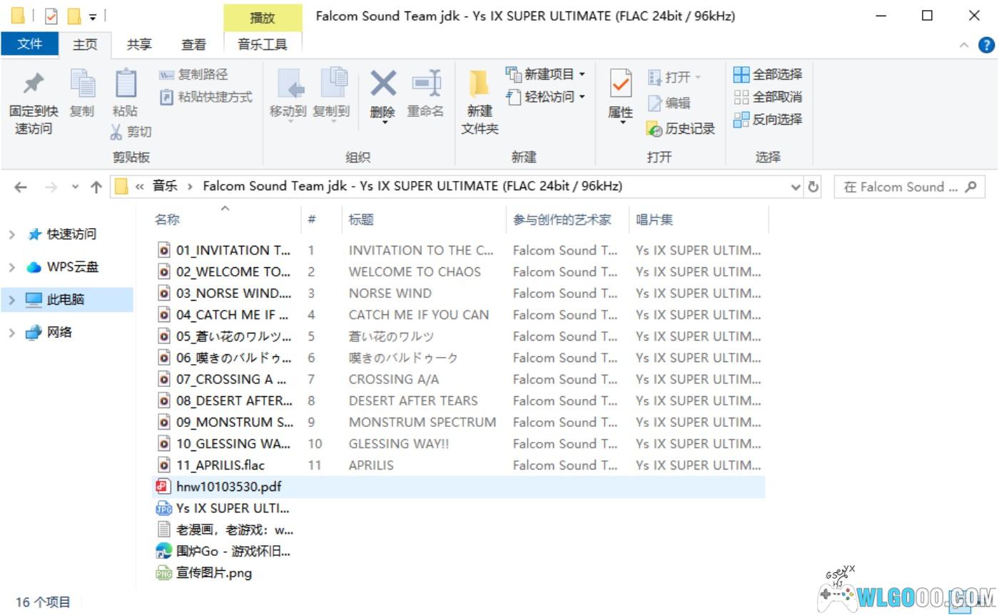This screenshot has height=615, width=999.
Task: Open the Music Tools tab
Action: point(262,44)
